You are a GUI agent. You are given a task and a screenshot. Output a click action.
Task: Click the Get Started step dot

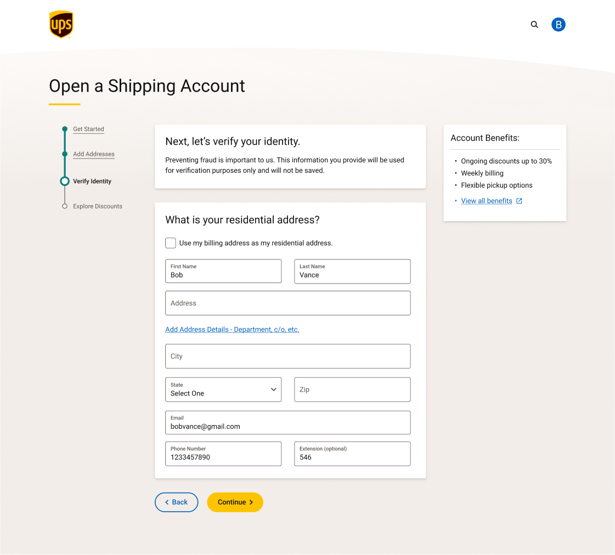(65, 129)
